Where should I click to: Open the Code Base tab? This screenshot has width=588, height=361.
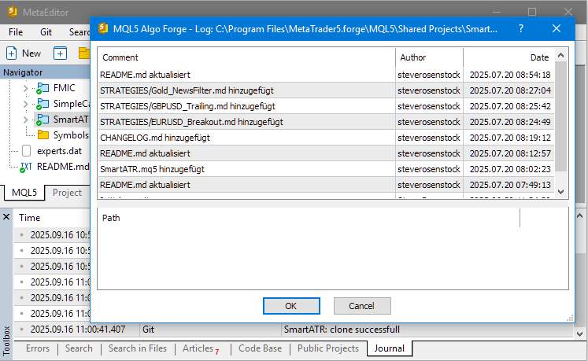pos(261,348)
